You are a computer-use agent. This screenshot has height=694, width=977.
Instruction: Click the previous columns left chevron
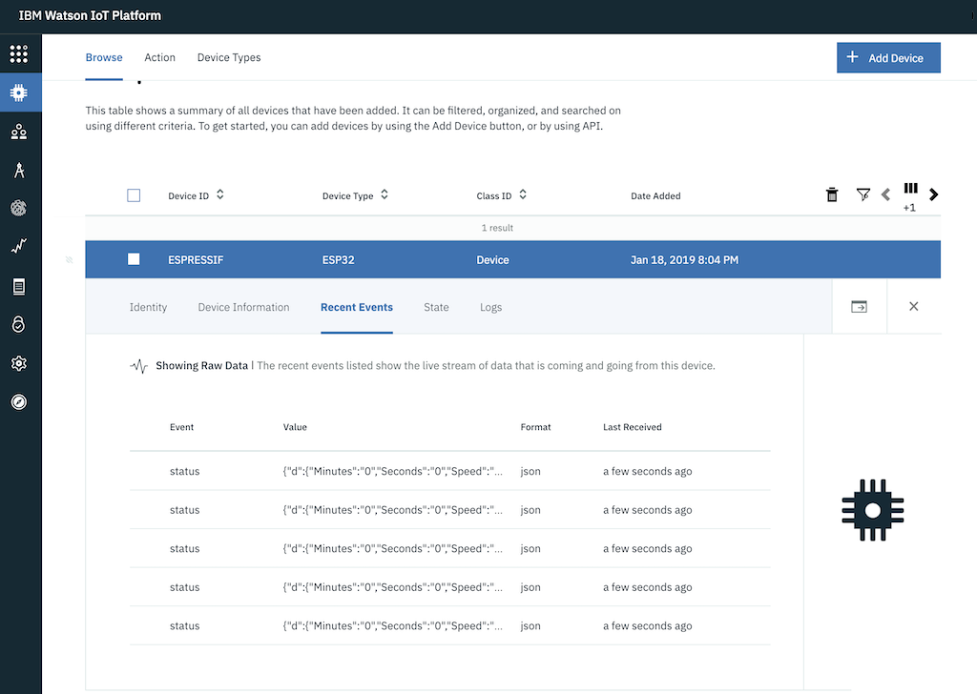886,194
